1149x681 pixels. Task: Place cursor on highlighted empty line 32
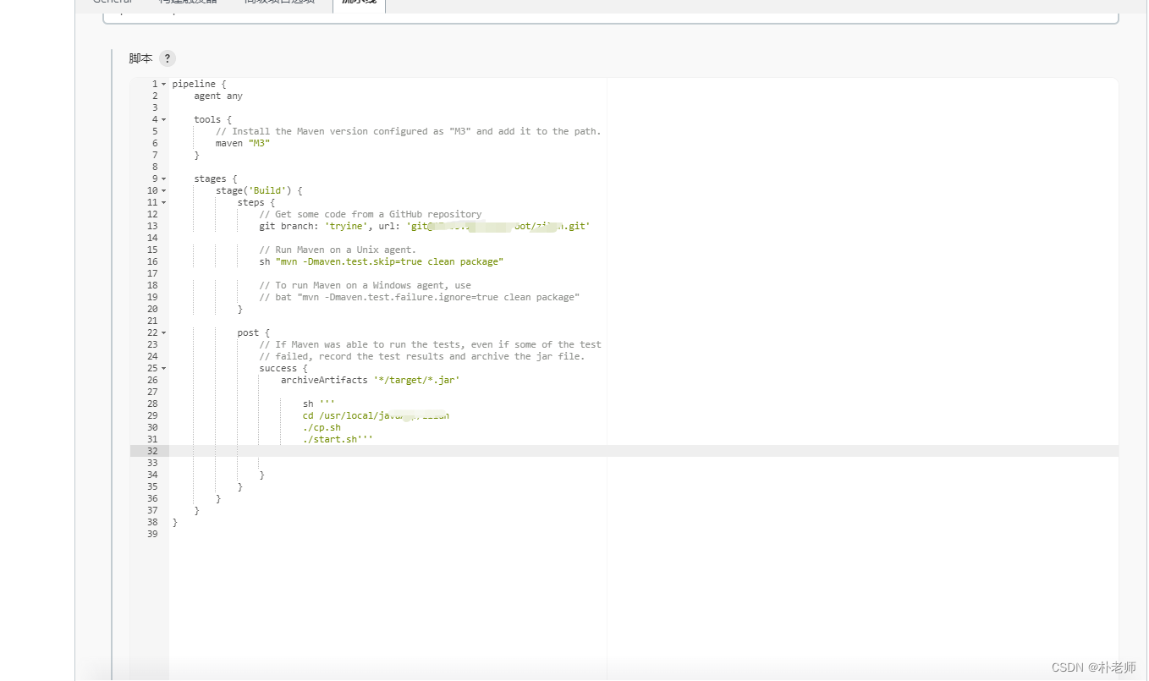coord(643,451)
